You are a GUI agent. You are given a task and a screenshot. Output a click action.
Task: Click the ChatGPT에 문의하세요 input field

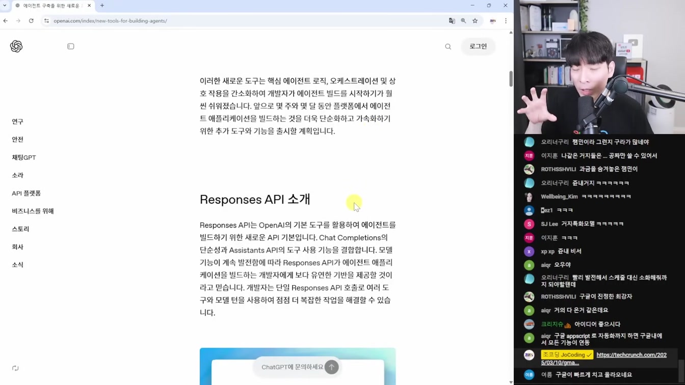point(292,367)
